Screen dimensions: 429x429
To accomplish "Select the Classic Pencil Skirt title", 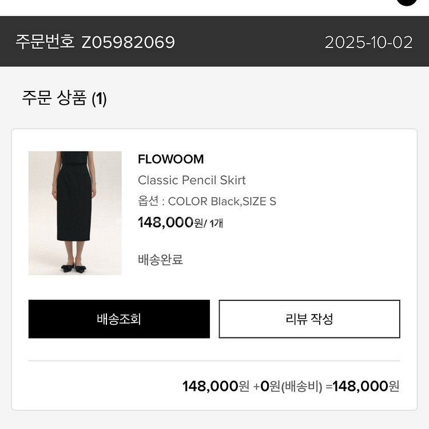I will click(192, 180).
